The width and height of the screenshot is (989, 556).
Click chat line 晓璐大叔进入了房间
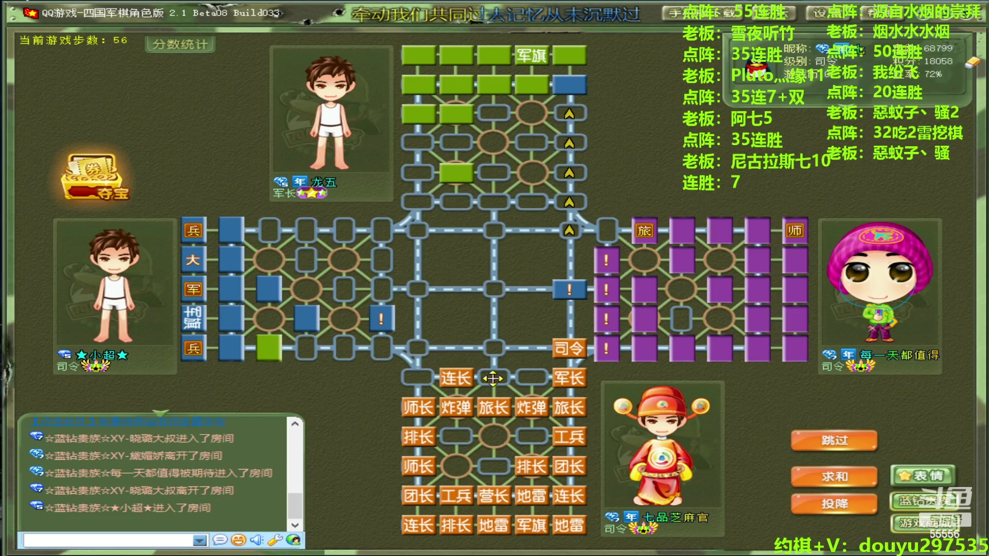click(139, 438)
